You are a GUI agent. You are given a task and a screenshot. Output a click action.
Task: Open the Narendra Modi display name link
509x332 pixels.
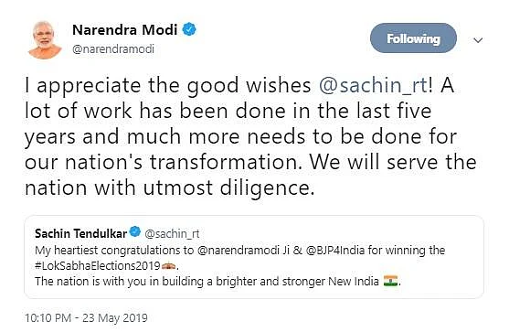click(124, 30)
